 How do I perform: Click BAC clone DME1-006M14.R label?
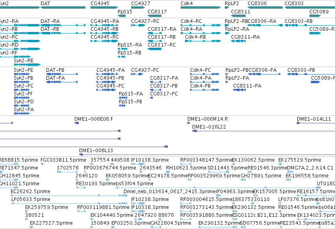pyautogui.click(x=208, y=119)
